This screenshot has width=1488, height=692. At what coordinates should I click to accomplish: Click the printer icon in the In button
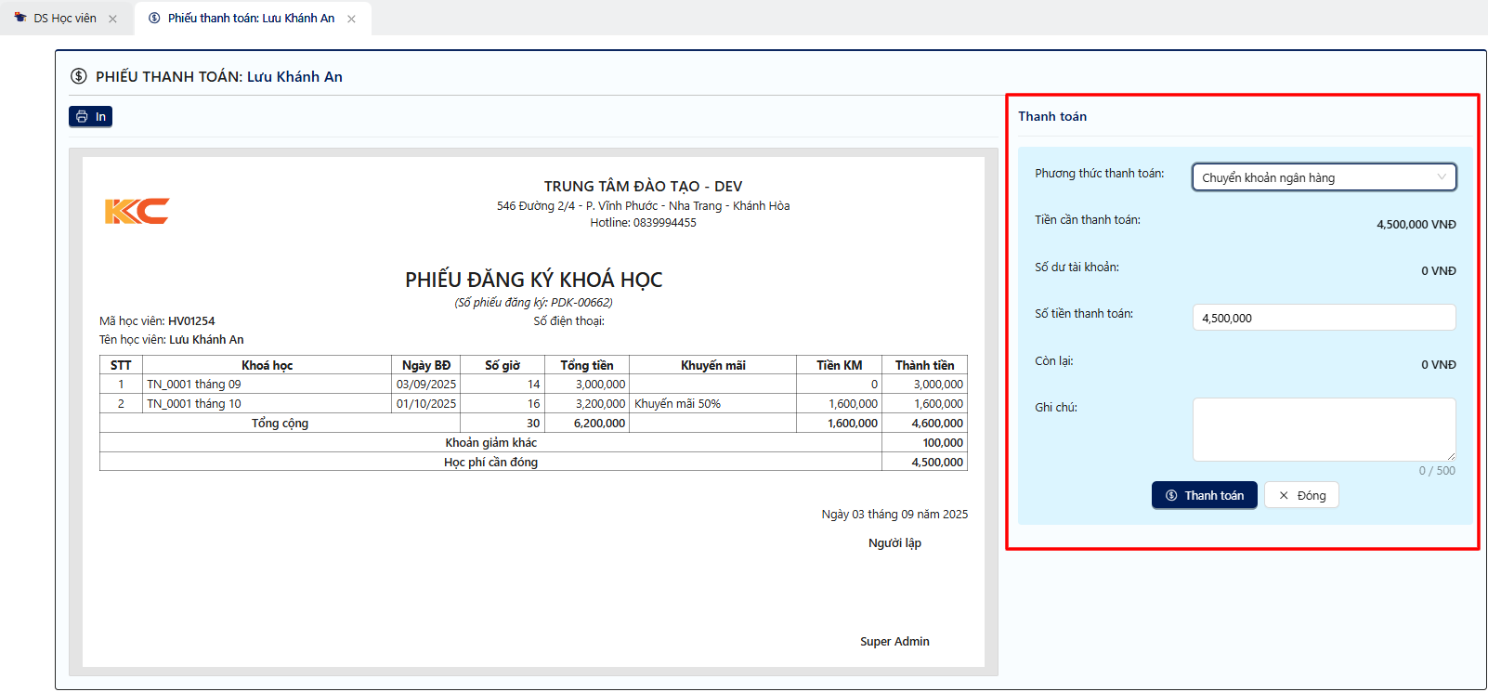click(x=82, y=116)
